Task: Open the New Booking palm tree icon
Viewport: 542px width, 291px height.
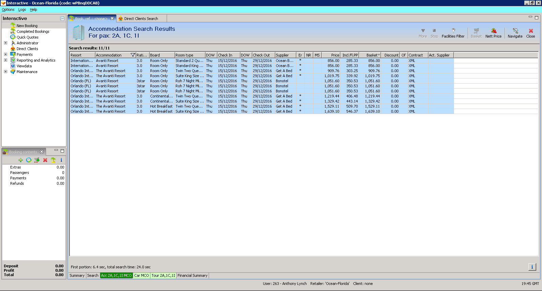Action: click(13, 25)
